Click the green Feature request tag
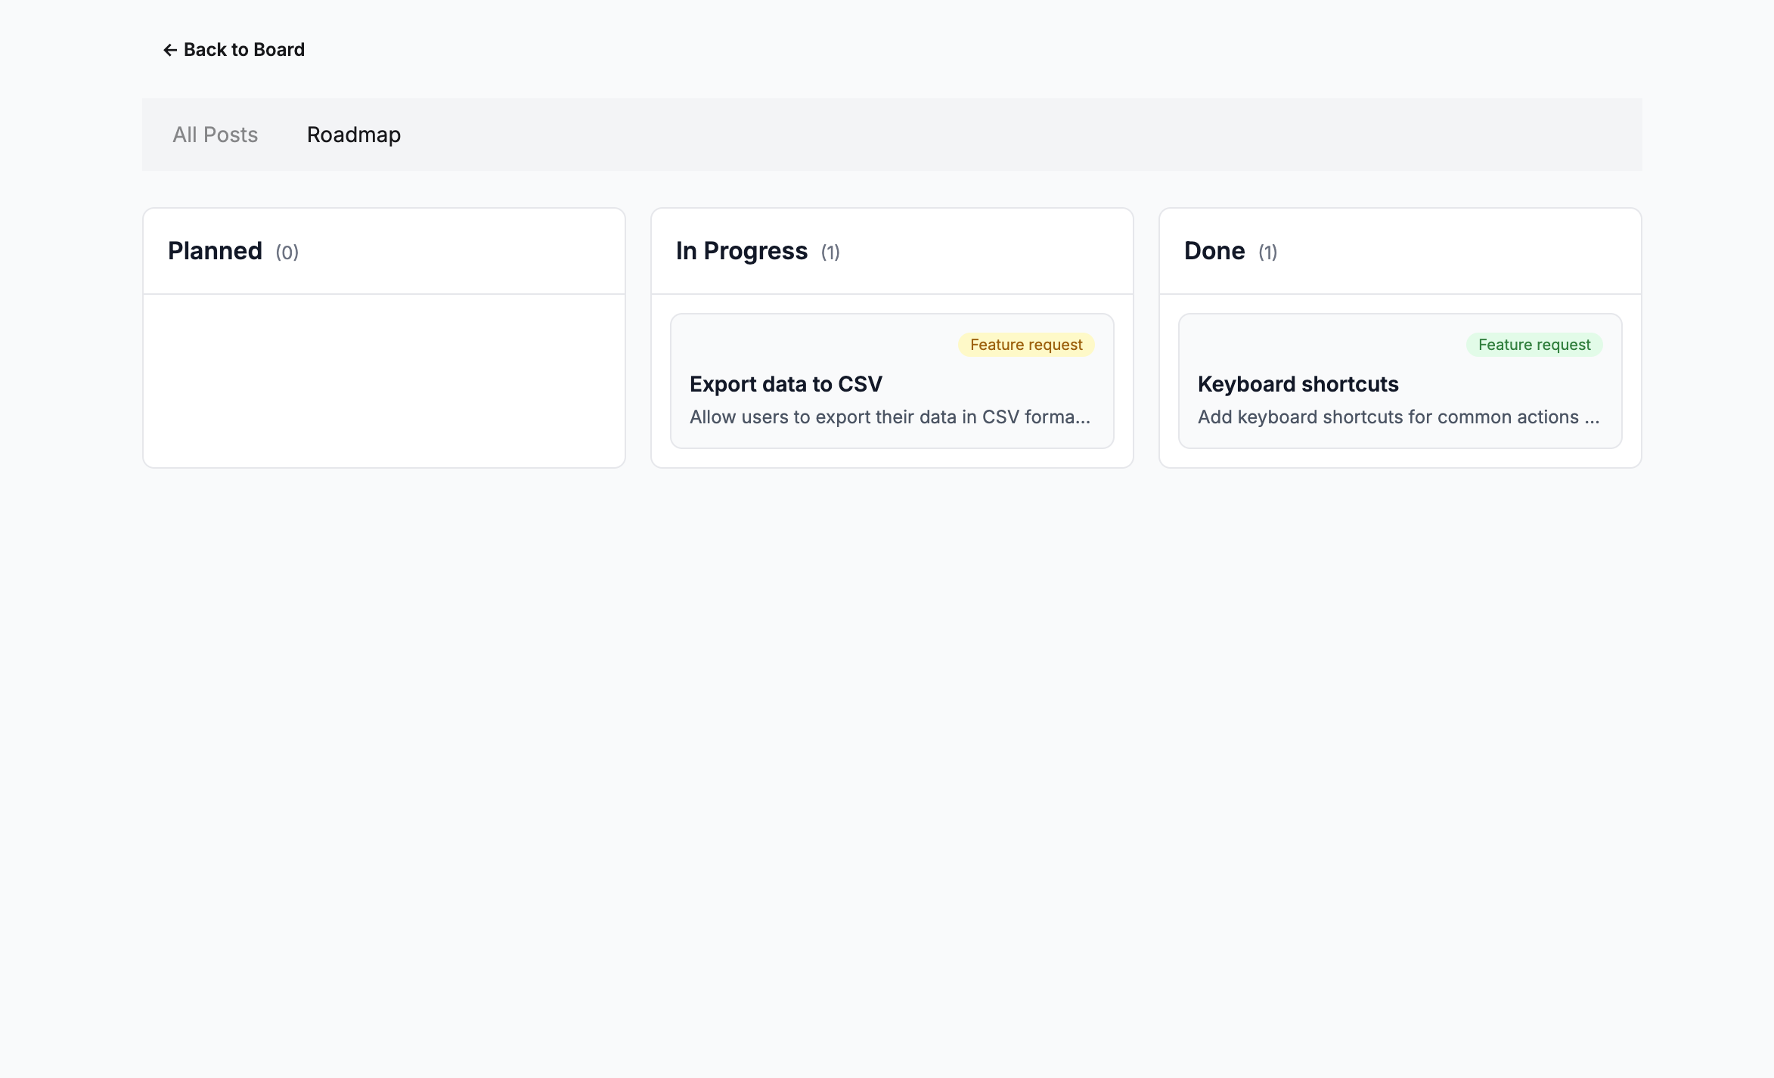The height and width of the screenshot is (1078, 1774). click(1534, 344)
